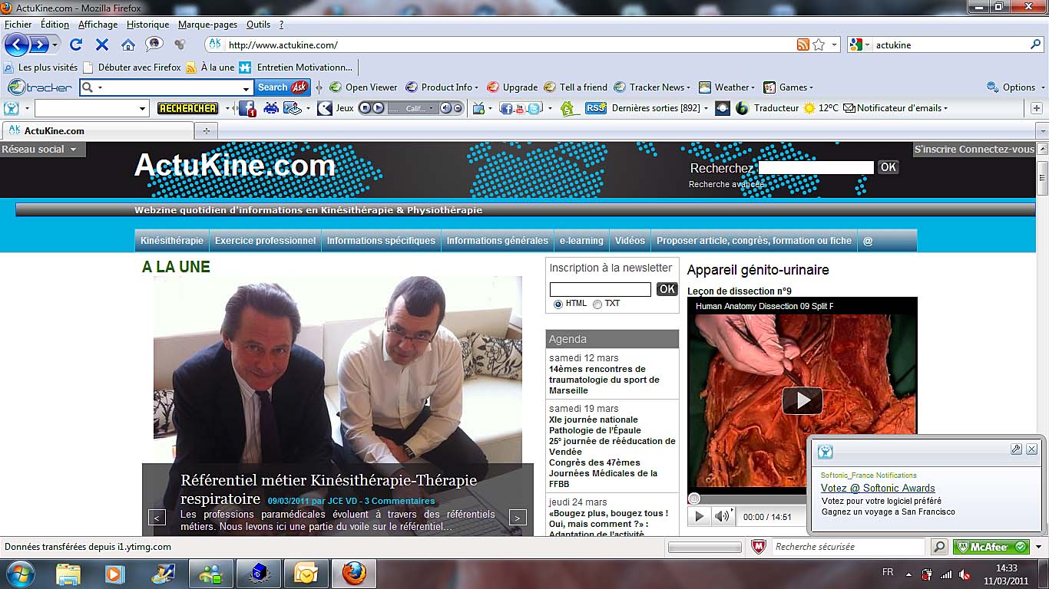The image size is (1049, 589).
Task: Click the newsletter email input field
Action: [x=601, y=289]
